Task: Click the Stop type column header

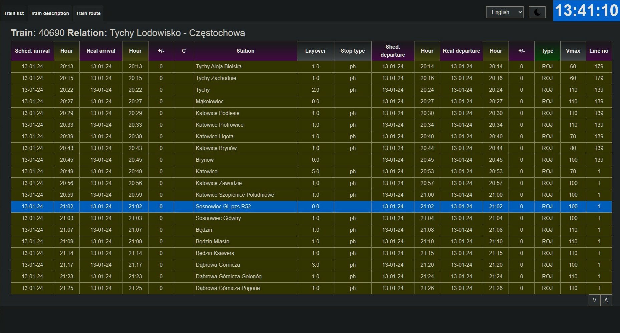Action: coord(352,51)
